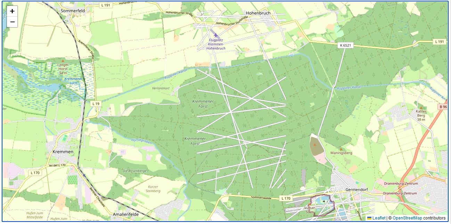Viewport: 451px width, 224px height.
Task: Click the L 191 shield at the right edge
Action: tap(440, 42)
